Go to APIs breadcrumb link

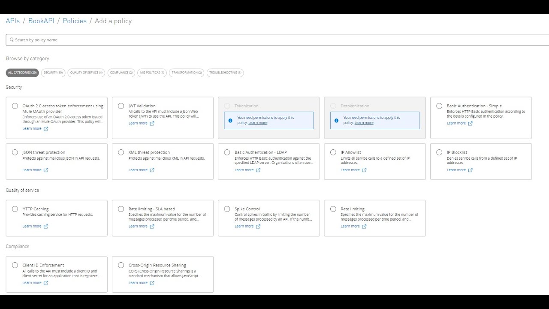pyautogui.click(x=13, y=21)
